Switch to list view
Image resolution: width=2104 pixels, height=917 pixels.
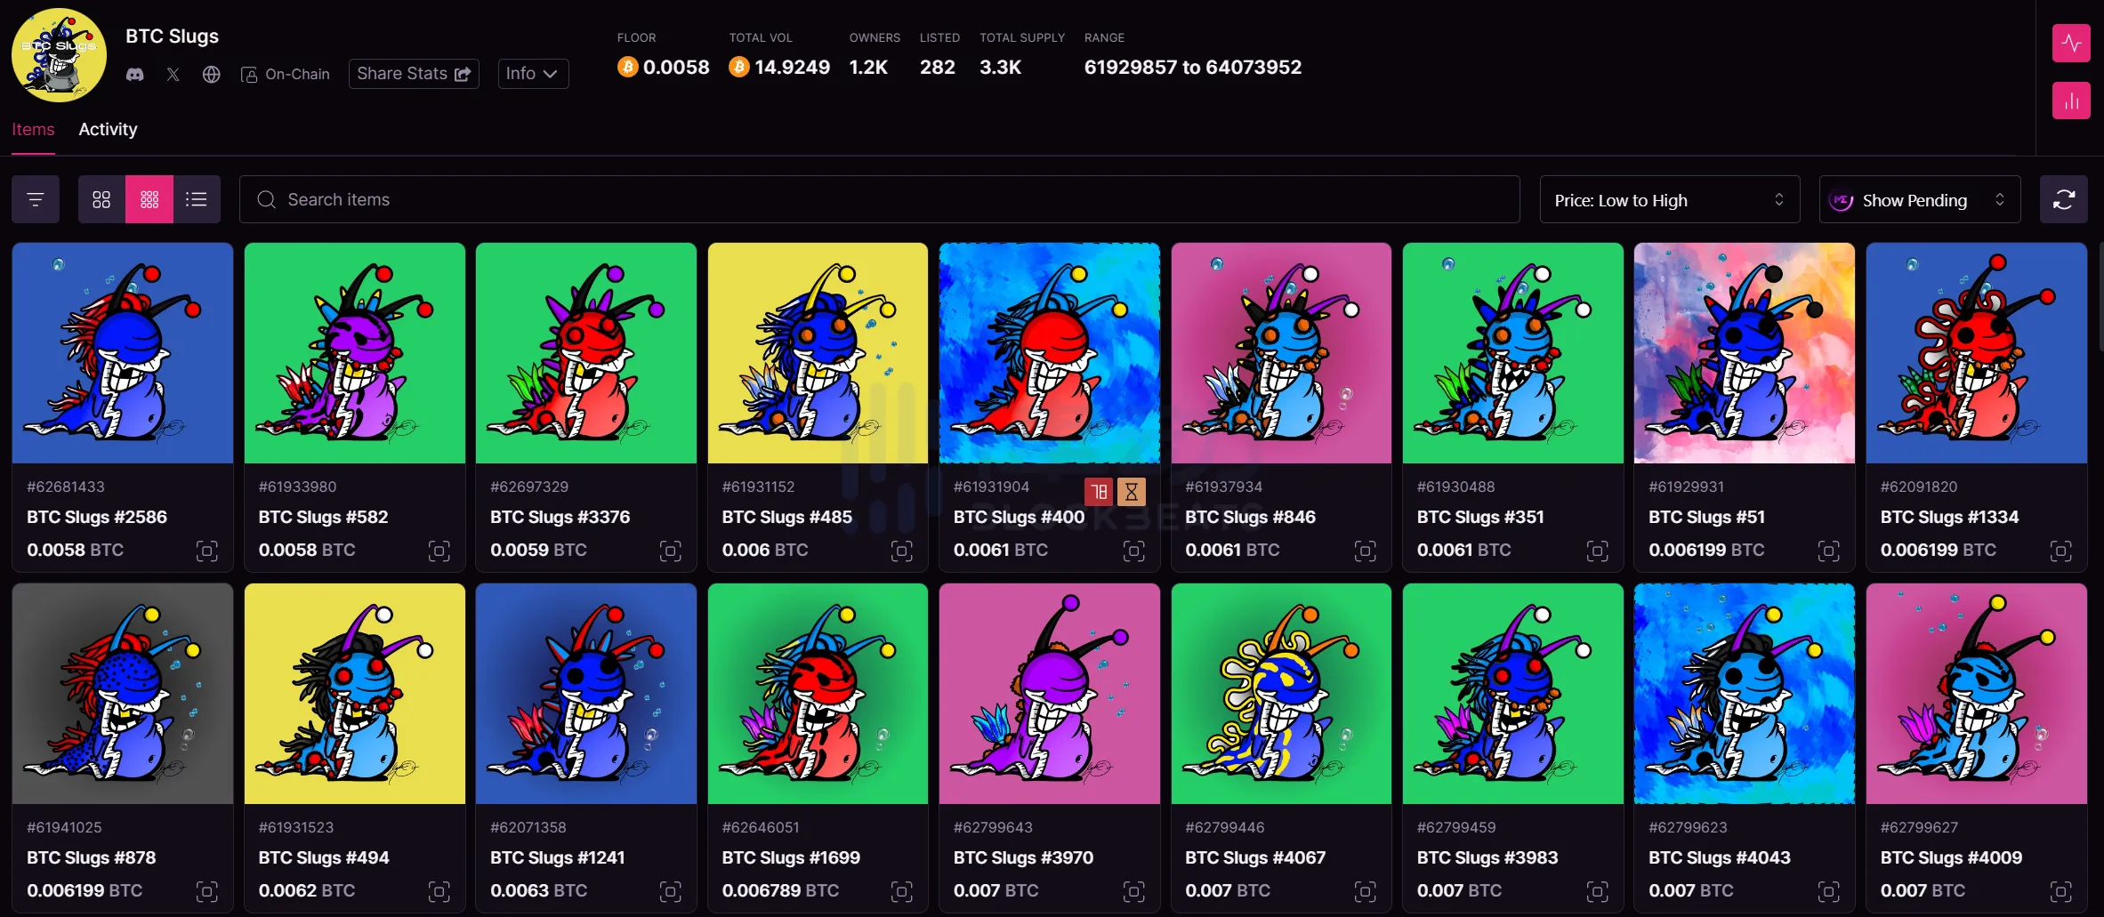click(197, 199)
